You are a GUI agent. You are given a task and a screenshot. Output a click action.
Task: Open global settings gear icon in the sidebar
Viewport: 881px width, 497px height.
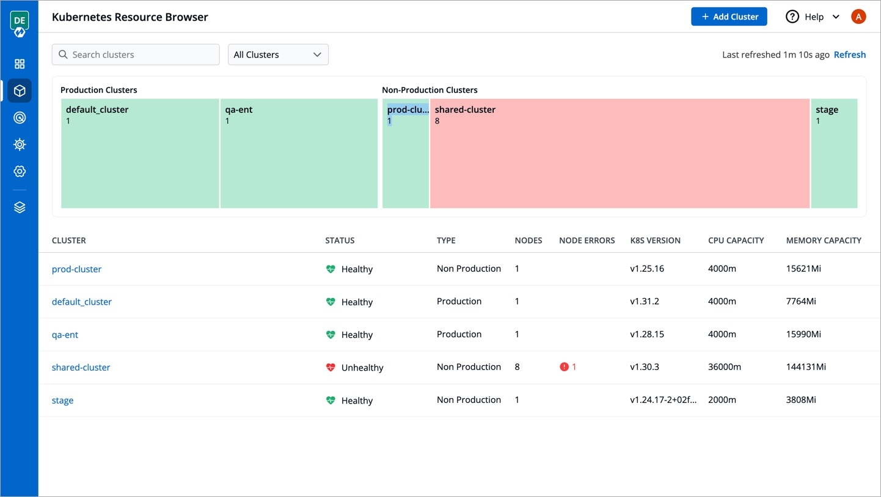click(x=20, y=172)
